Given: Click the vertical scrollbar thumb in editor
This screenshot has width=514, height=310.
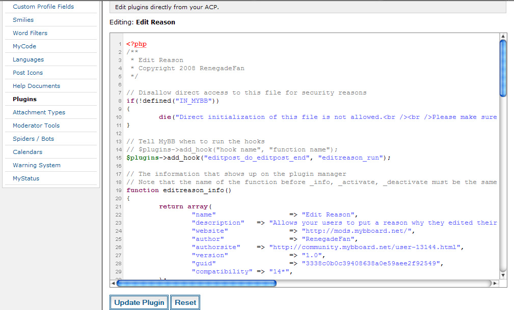Looking at the screenshot, I should [503, 68].
